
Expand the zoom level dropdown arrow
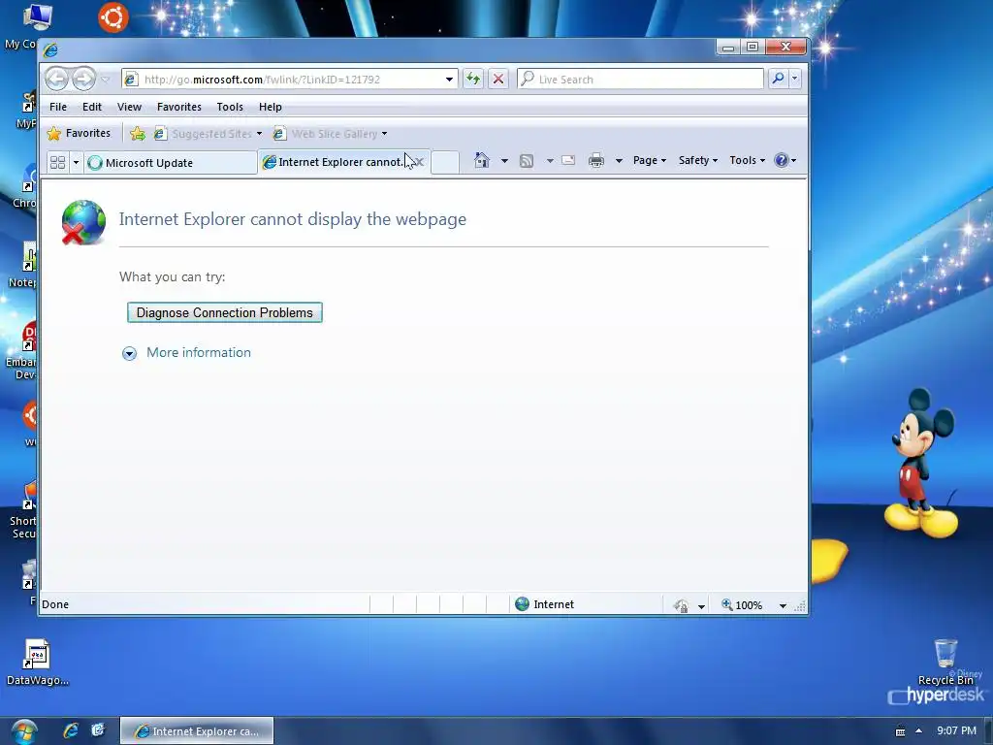tap(783, 606)
